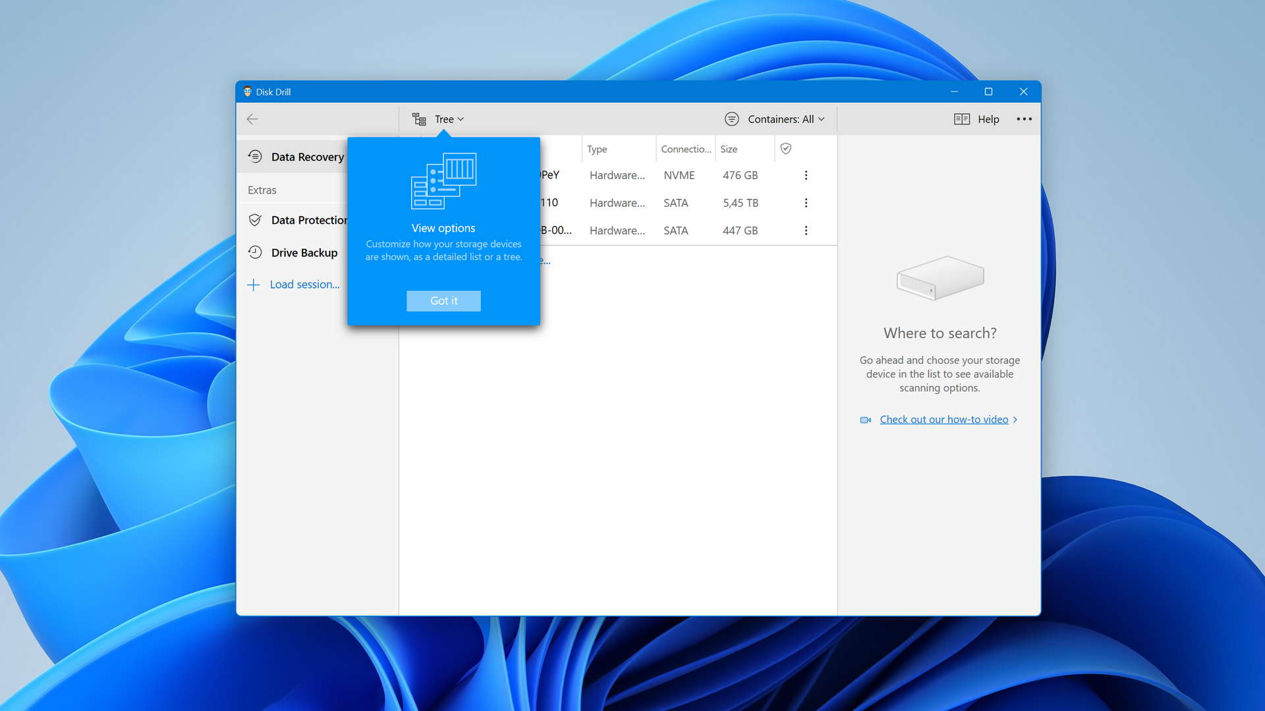Click the Data Recovery icon

pos(255,157)
